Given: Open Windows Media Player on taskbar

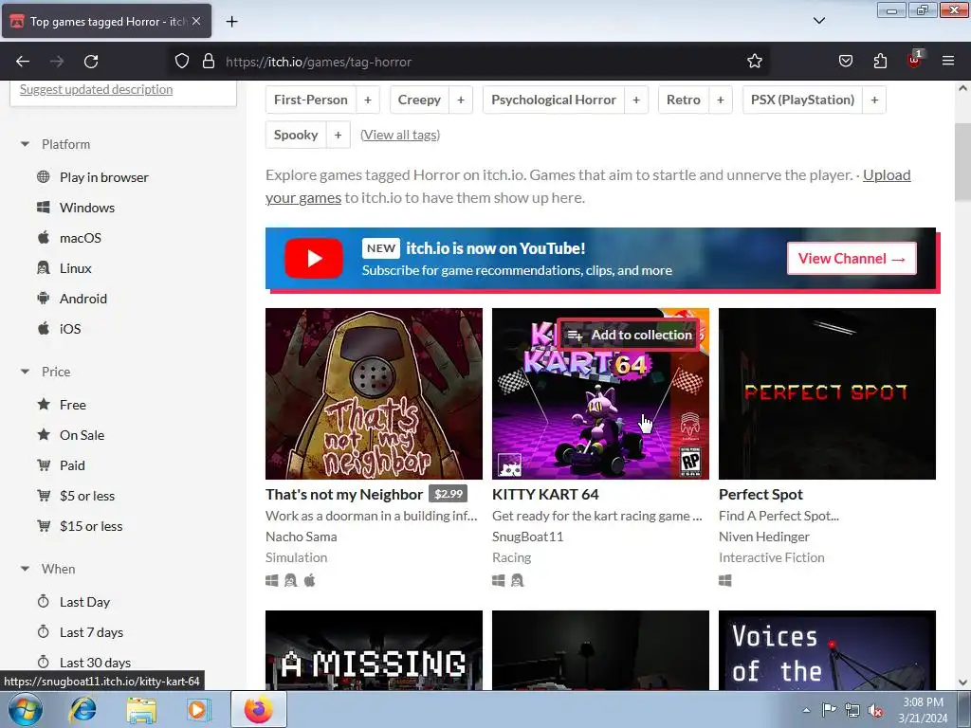Looking at the screenshot, I should [x=199, y=709].
